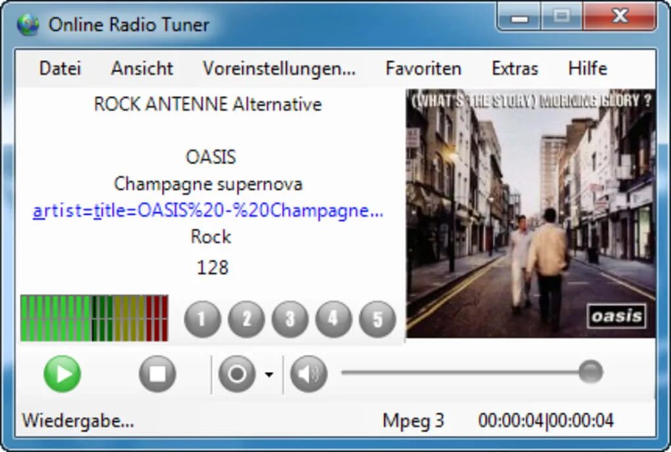Click the Mpeg 3 format indicator

pyautogui.click(x=413, y=421)
